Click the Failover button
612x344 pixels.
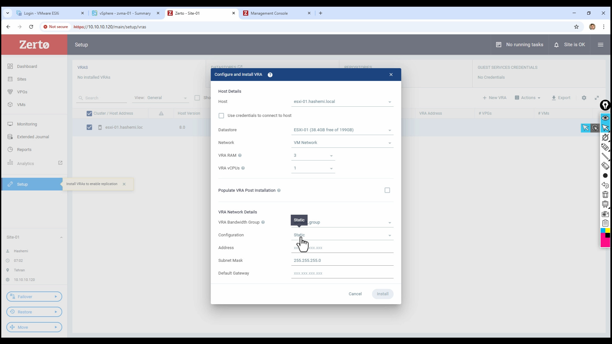pos(34,297)
